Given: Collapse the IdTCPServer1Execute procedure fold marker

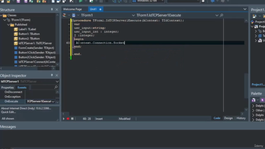Looking at the screenshot, I should 72,20.
